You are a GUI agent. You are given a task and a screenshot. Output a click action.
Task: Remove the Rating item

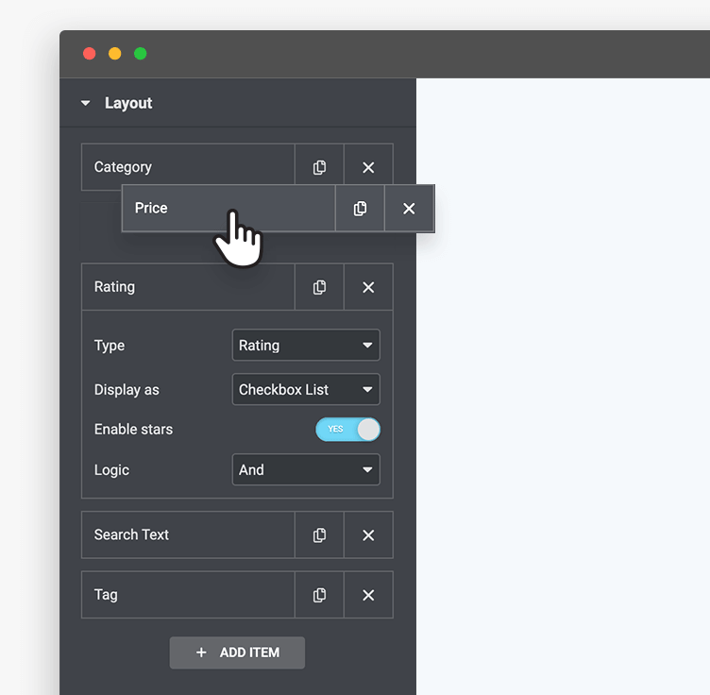coord(368,287)
